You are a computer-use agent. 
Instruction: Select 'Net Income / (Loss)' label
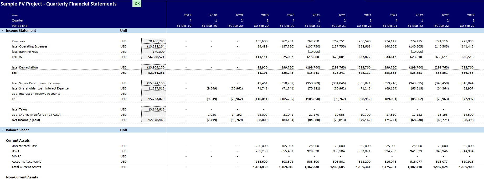tap(26, 120)
